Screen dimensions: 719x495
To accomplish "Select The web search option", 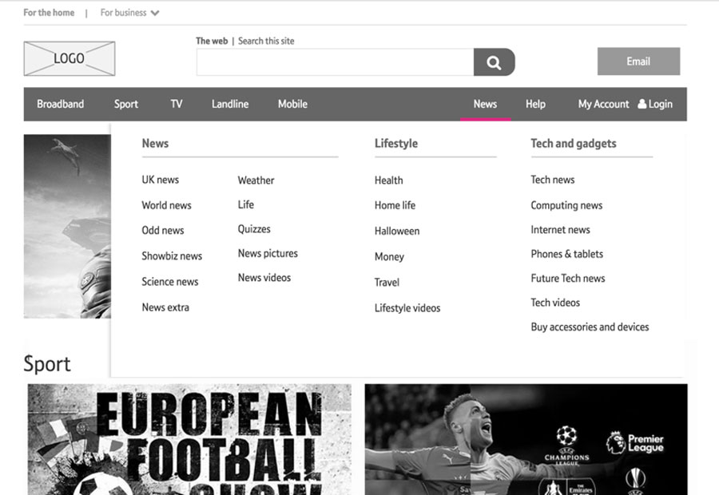I will coord(212,41).
